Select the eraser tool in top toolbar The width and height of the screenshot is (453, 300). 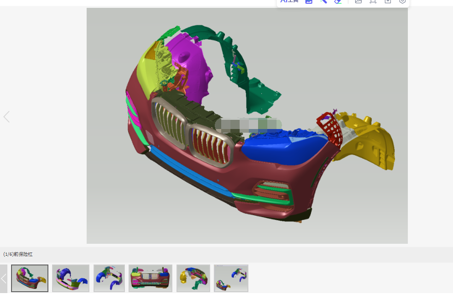[x=338, y=1]
